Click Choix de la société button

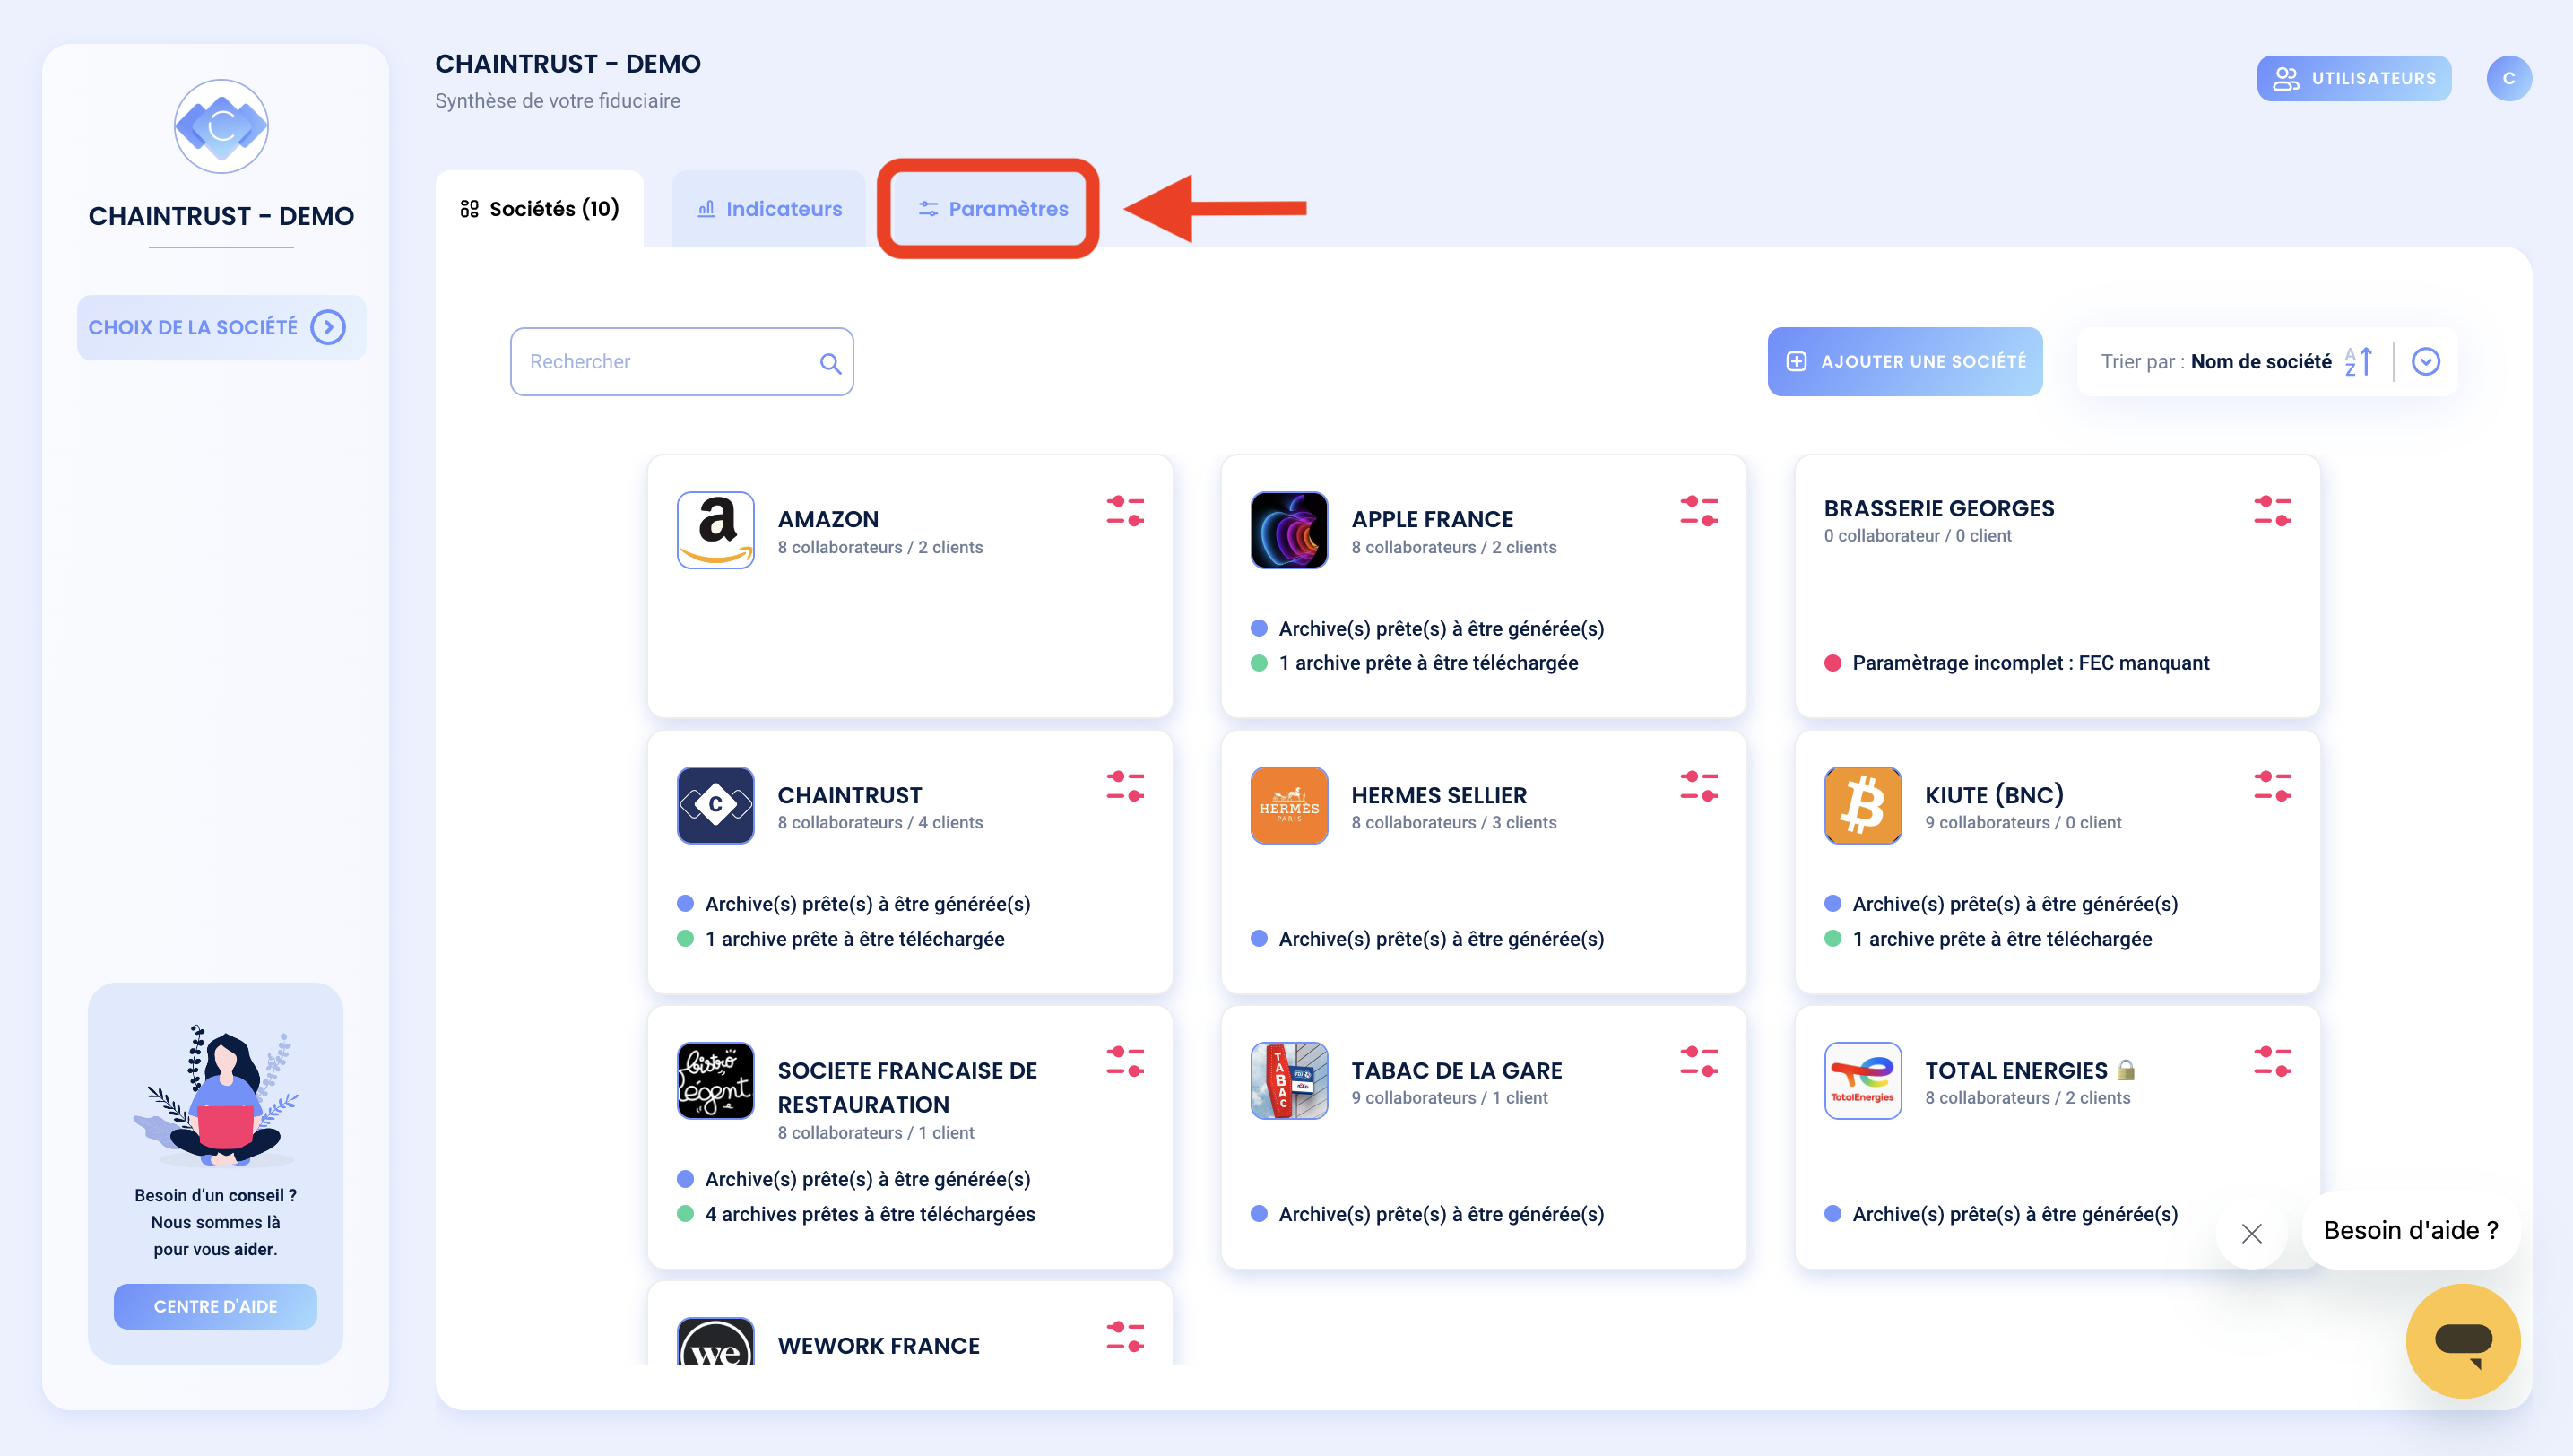pos(221,327)
